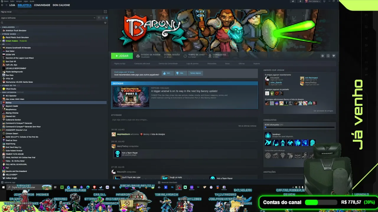Viewport: 378px width, 212px height.
Task: Open MephilesStorm profile link
Action: tap(123, 134)
